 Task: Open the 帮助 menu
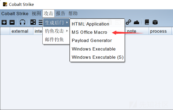click(73, 14)
